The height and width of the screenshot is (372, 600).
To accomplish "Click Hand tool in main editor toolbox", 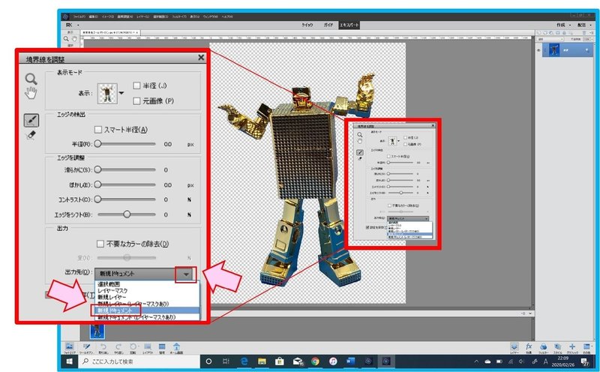I will coord(73,39).
